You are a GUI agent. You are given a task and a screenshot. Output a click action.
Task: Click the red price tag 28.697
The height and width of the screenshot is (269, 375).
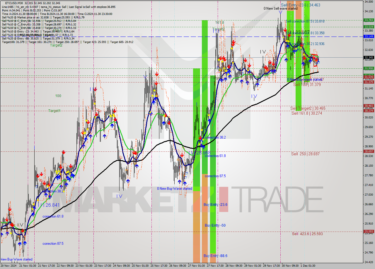point(368,151)
